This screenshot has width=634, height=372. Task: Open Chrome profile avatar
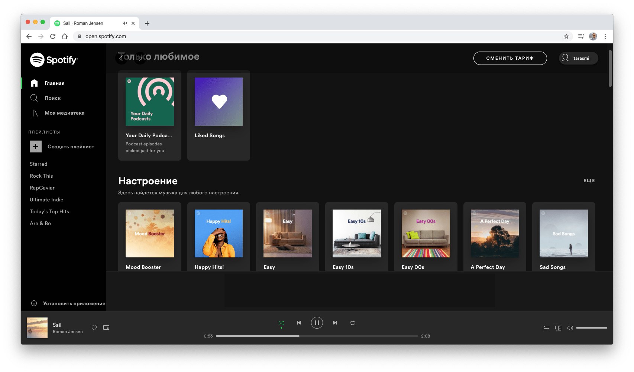[x=593, y=36]
